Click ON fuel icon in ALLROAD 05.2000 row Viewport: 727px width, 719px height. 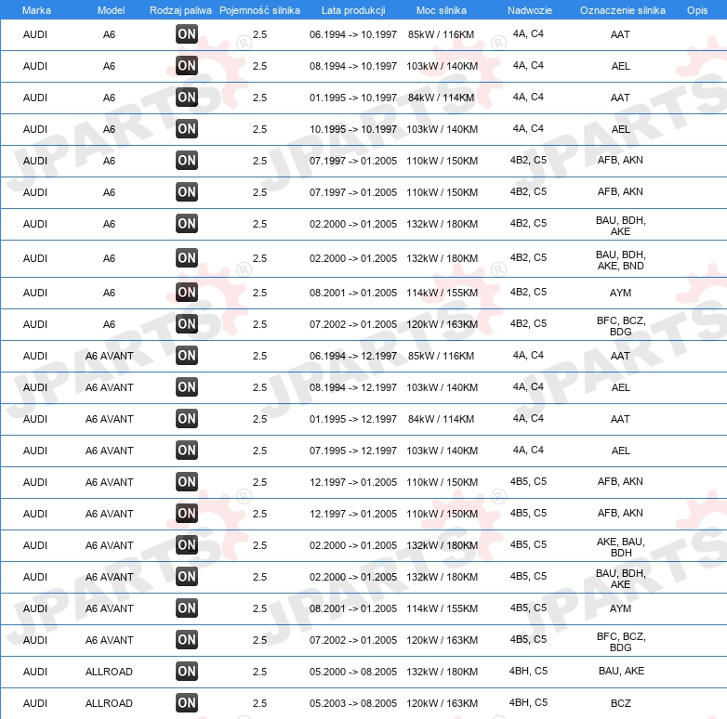pos(187,671)
